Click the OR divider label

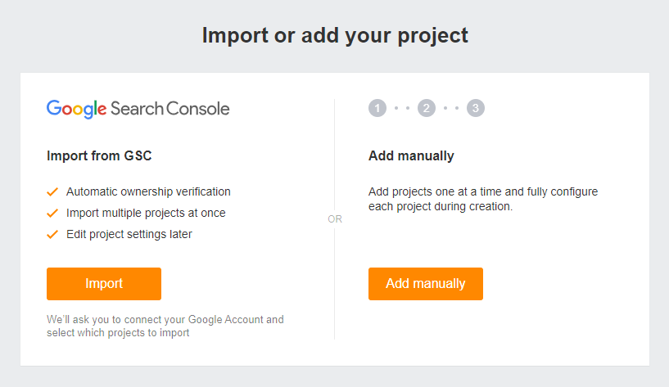[x=335, y=219]
